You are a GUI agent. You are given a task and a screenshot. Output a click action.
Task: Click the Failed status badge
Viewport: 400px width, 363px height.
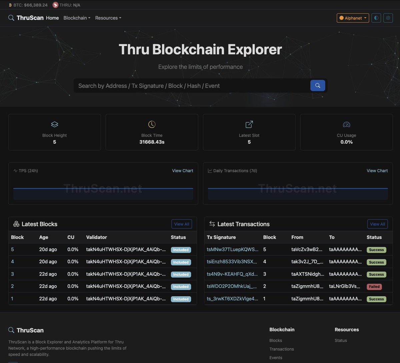tap(374, 287)
